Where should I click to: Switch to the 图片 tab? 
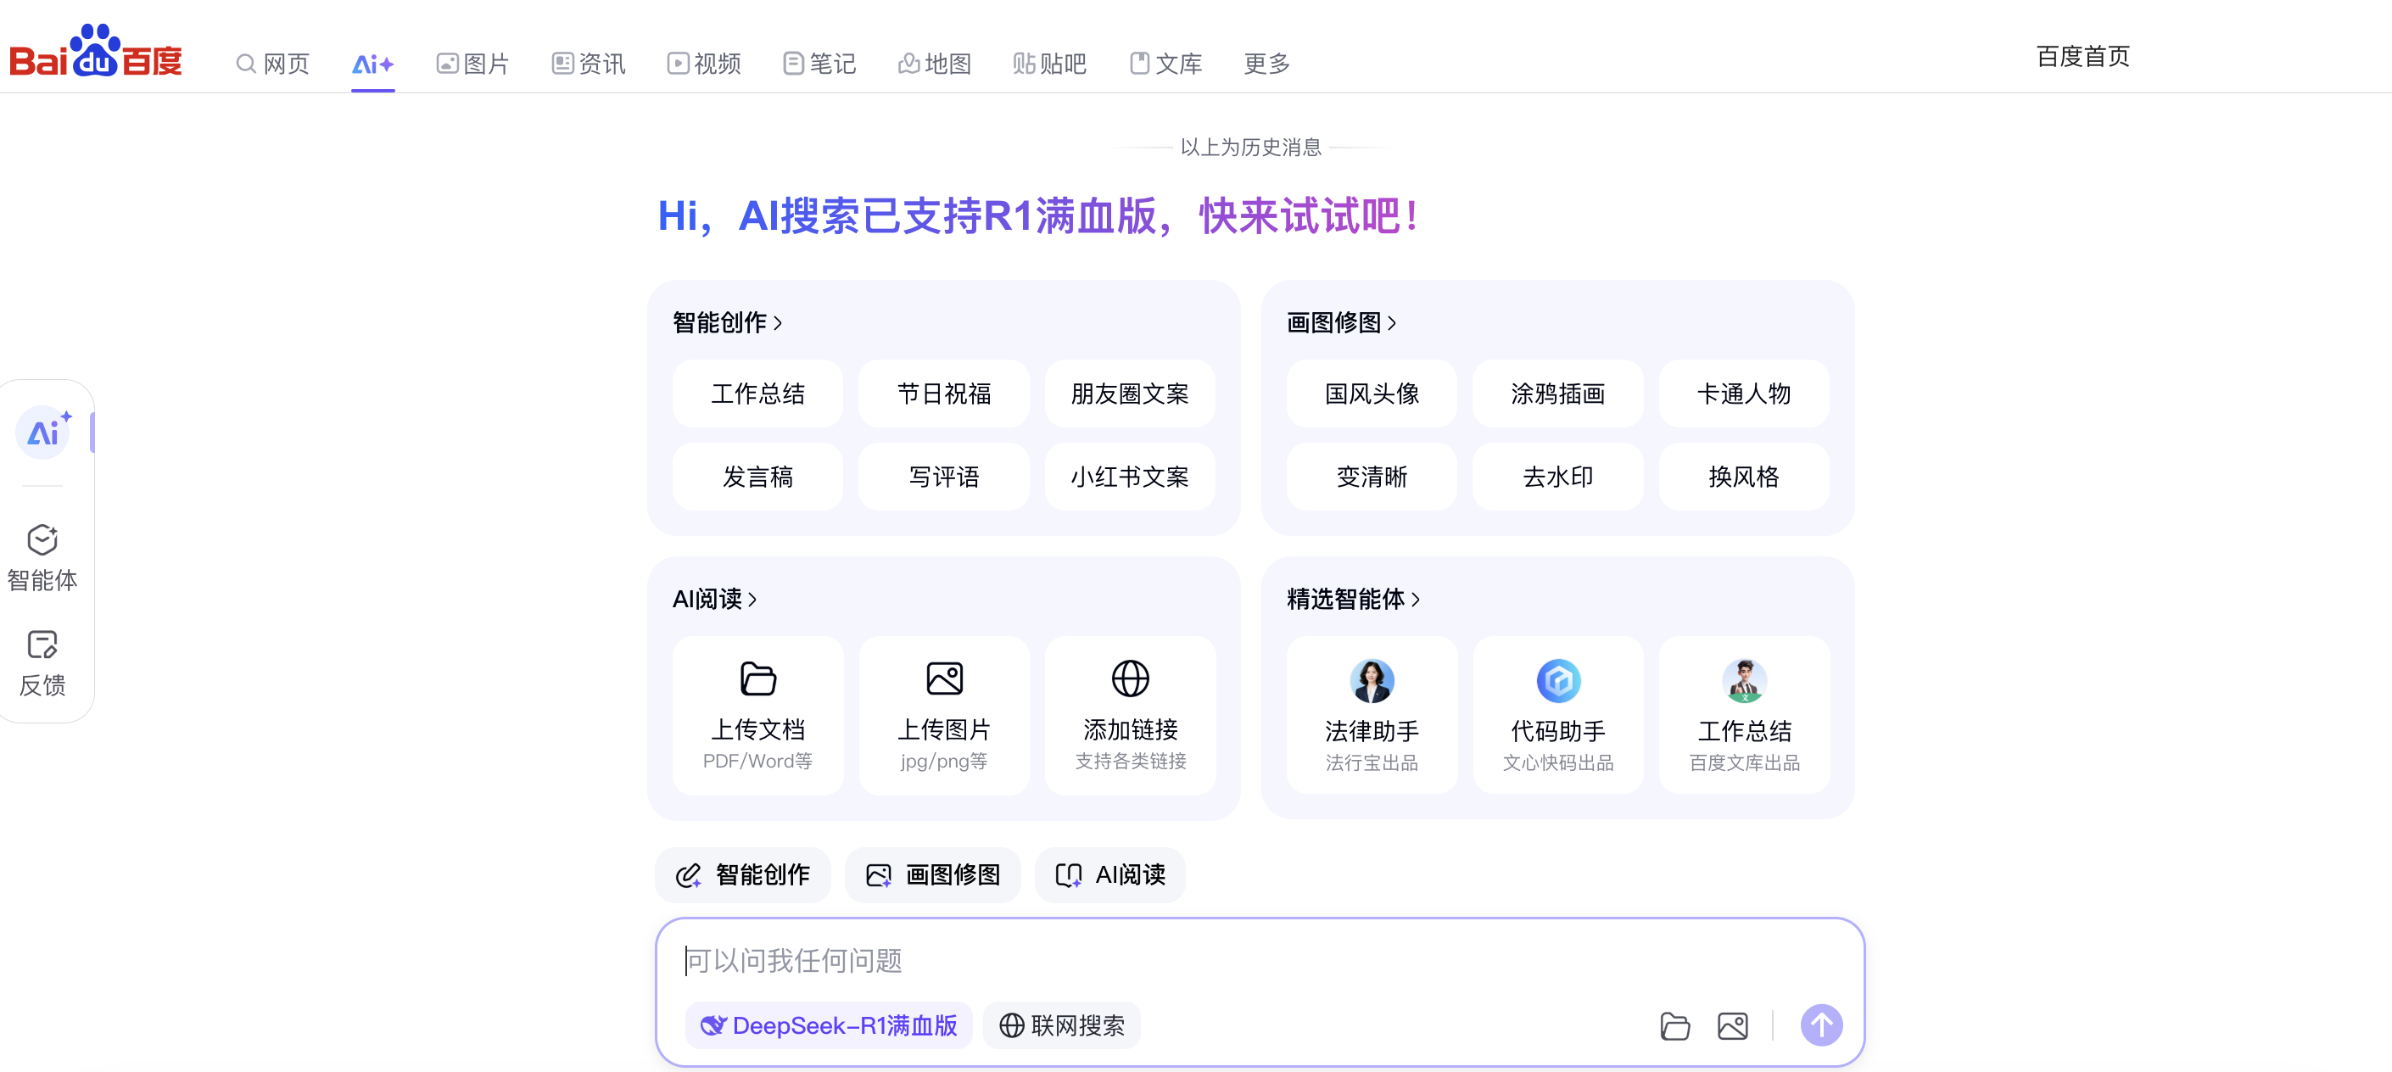473,63
